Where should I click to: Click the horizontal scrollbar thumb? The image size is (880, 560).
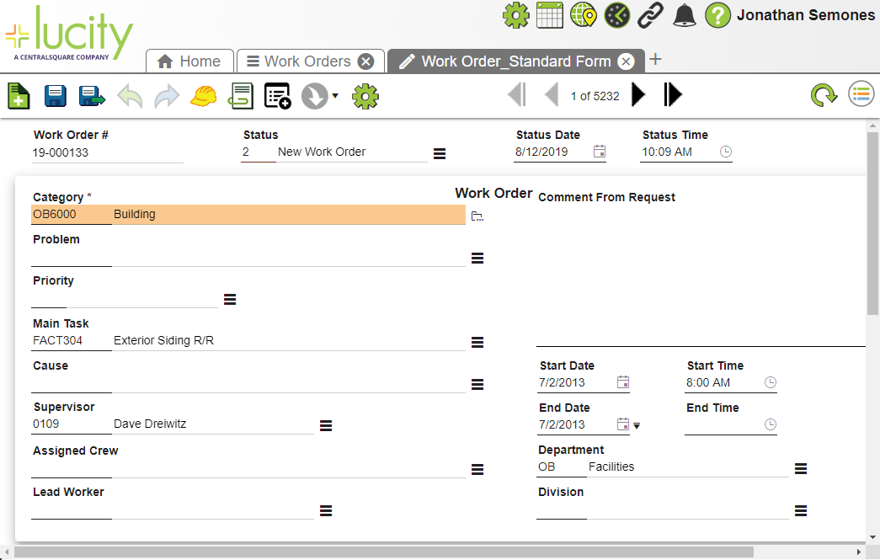coord(384,552)
